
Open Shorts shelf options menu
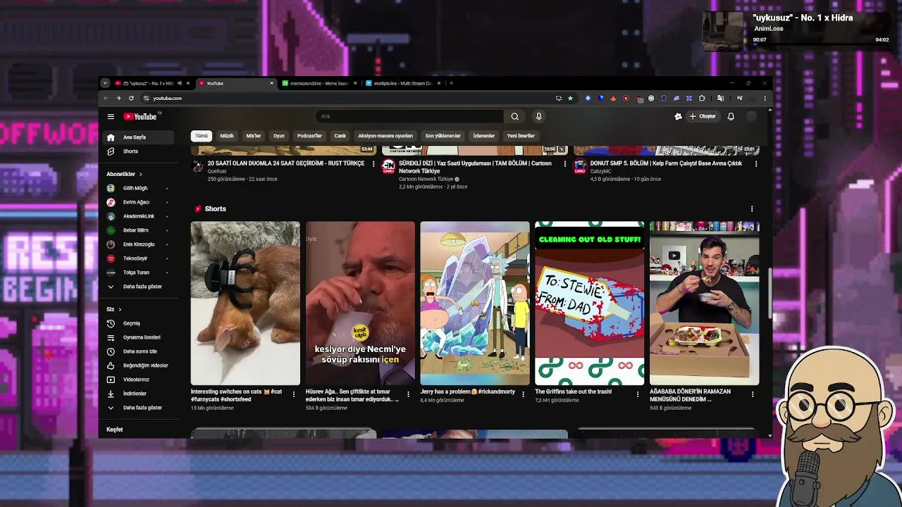[x=752, y=209]
